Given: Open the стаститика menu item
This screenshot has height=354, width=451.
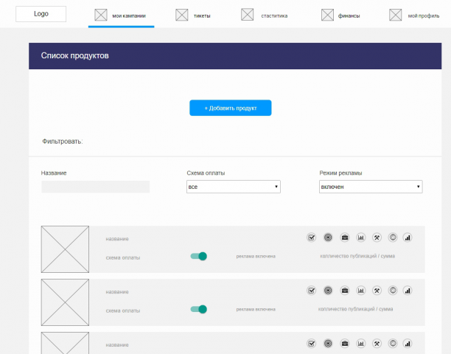Looking at the screenshot, I should (x=265, y=15).
